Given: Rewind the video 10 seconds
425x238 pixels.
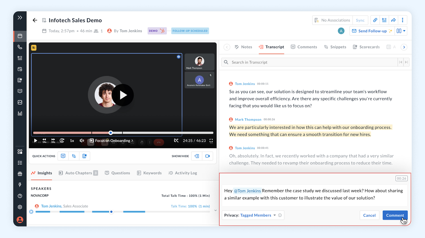Looking at the screenshot, I should [44, 140].
